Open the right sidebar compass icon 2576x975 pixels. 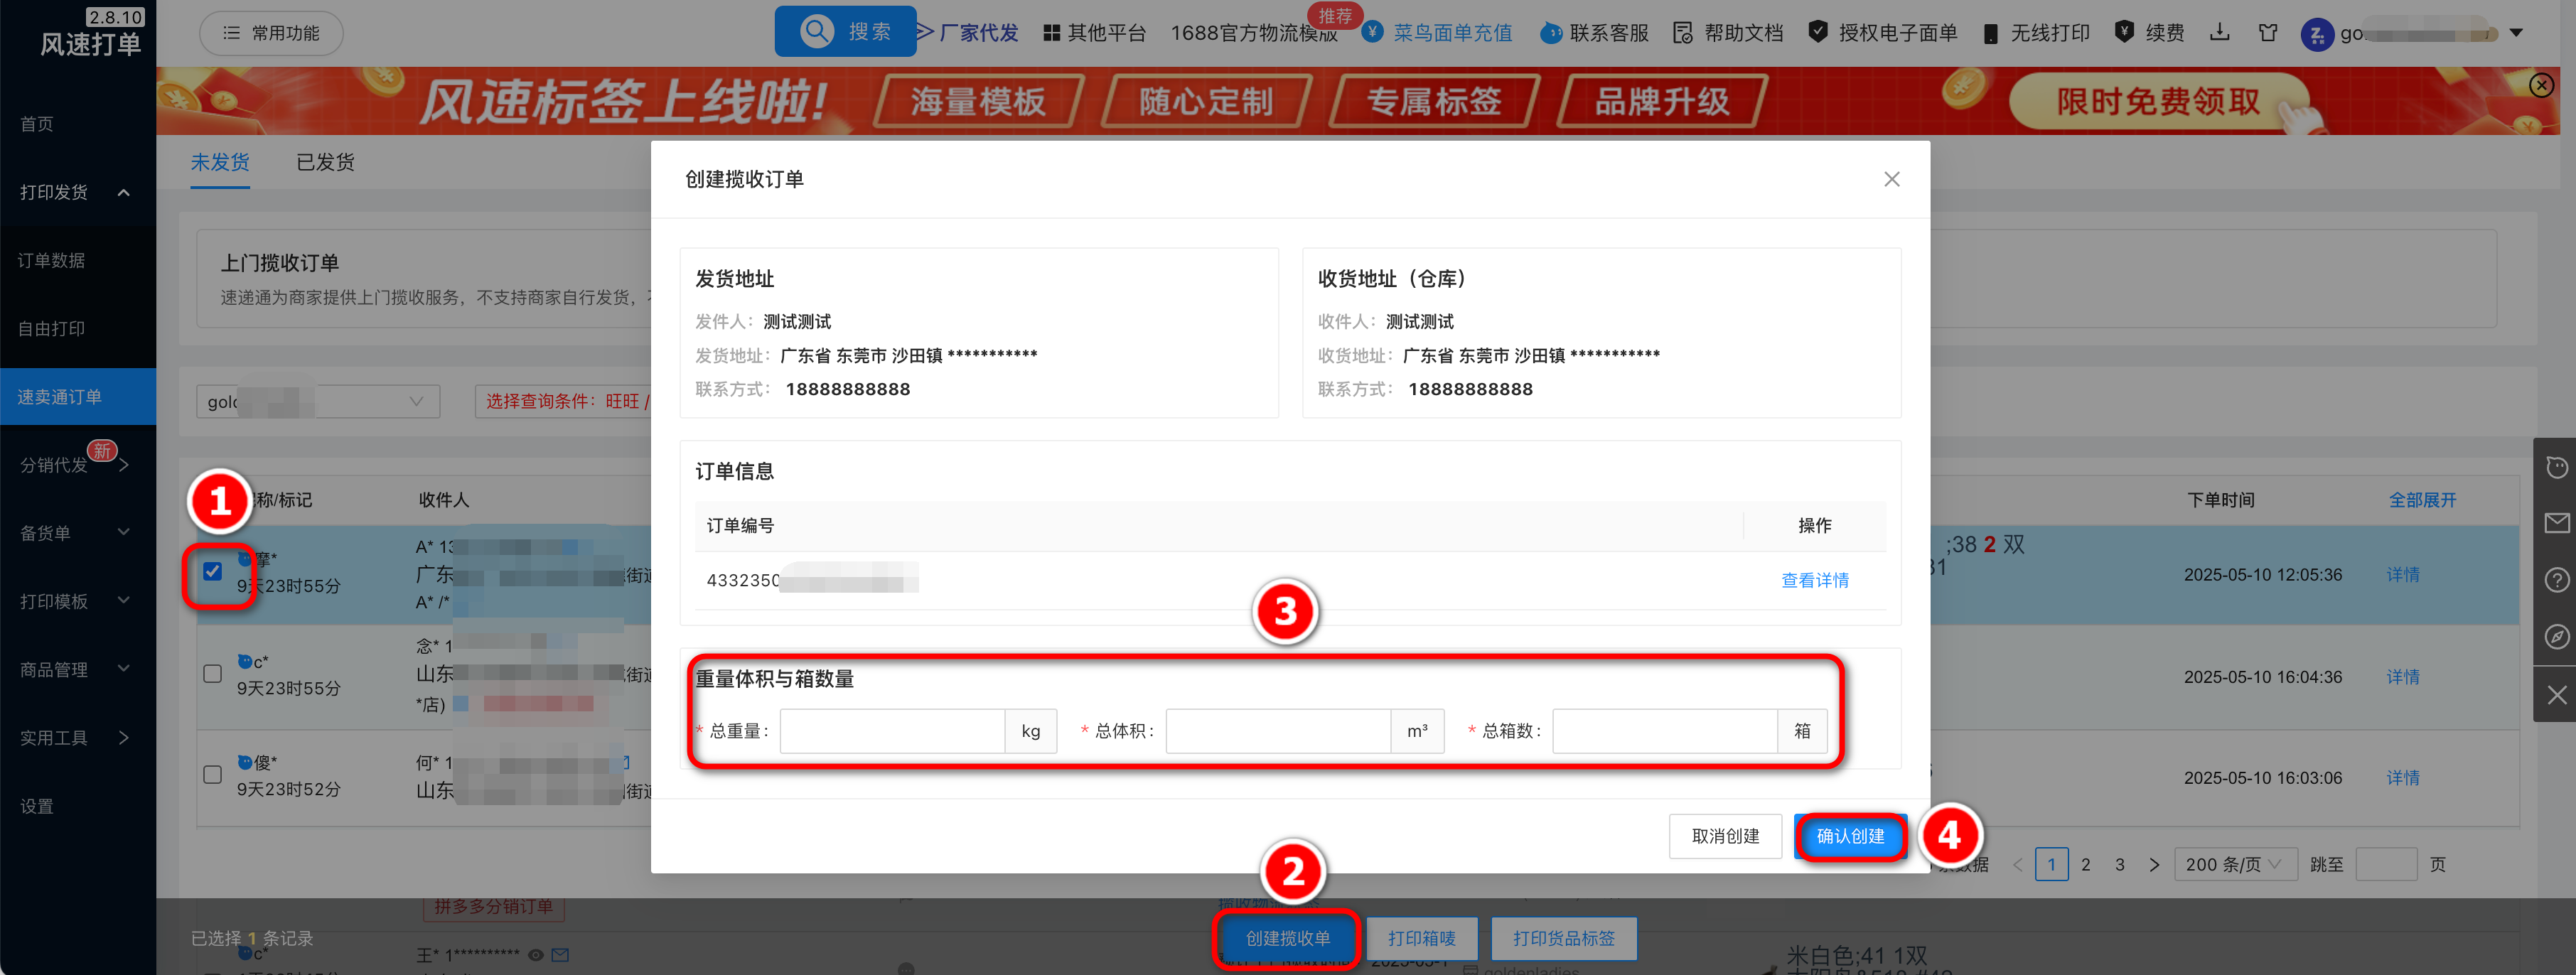point(2556,637)
